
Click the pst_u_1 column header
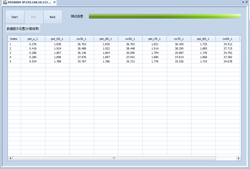(x=33, y=39)
